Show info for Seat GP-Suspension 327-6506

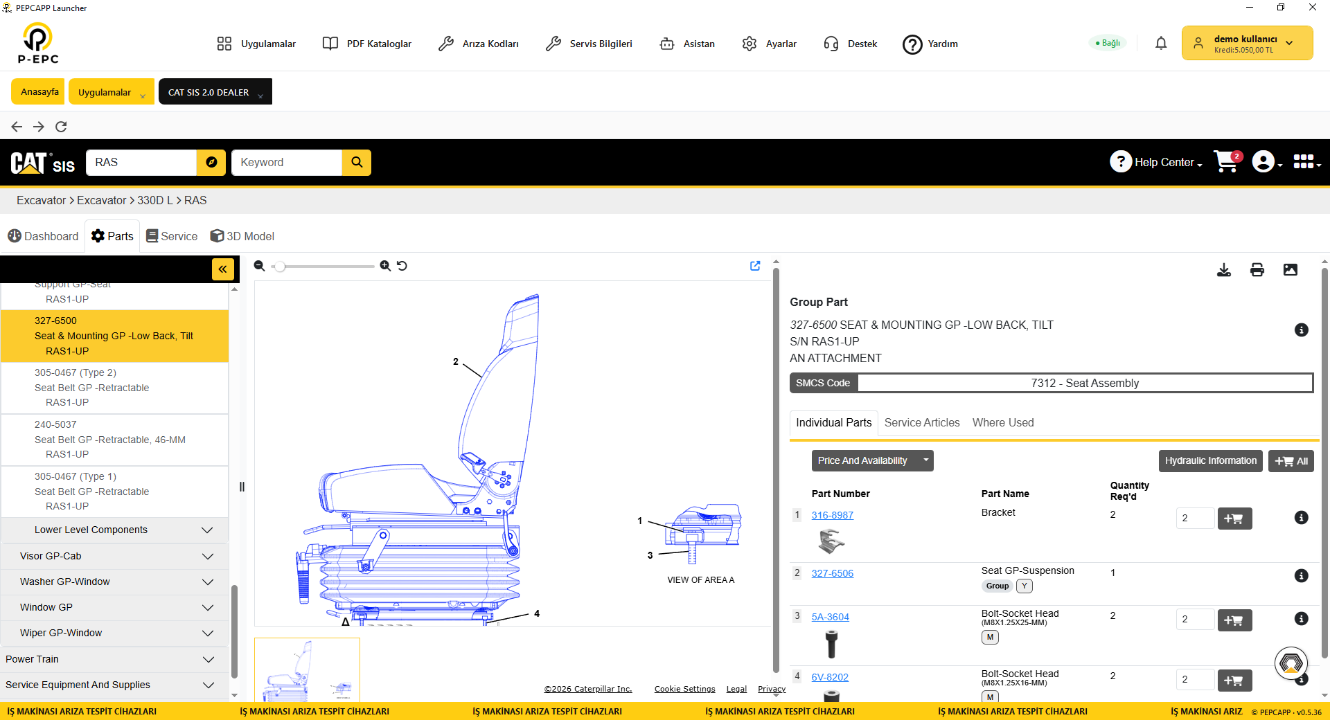click(x=1302, y=576)
